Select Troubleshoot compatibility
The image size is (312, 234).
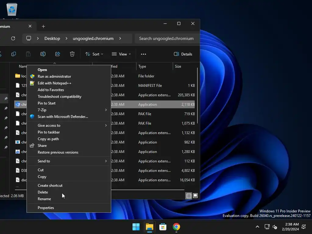point(69,97)
